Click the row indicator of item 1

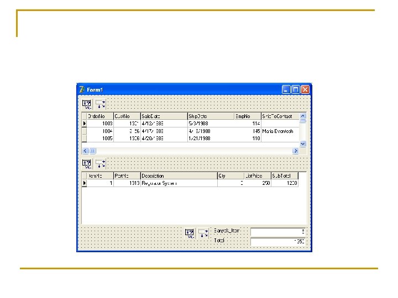point(84,183)
